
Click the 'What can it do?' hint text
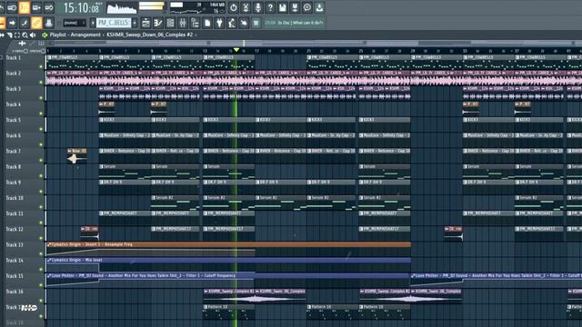(307, 23)
